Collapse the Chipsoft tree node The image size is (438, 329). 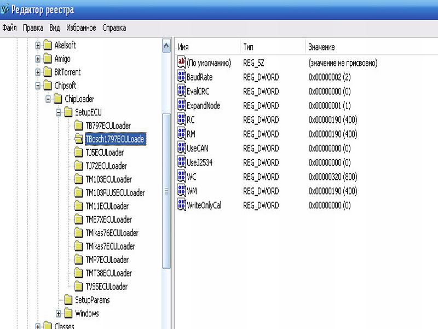click(x=38, y=86)
